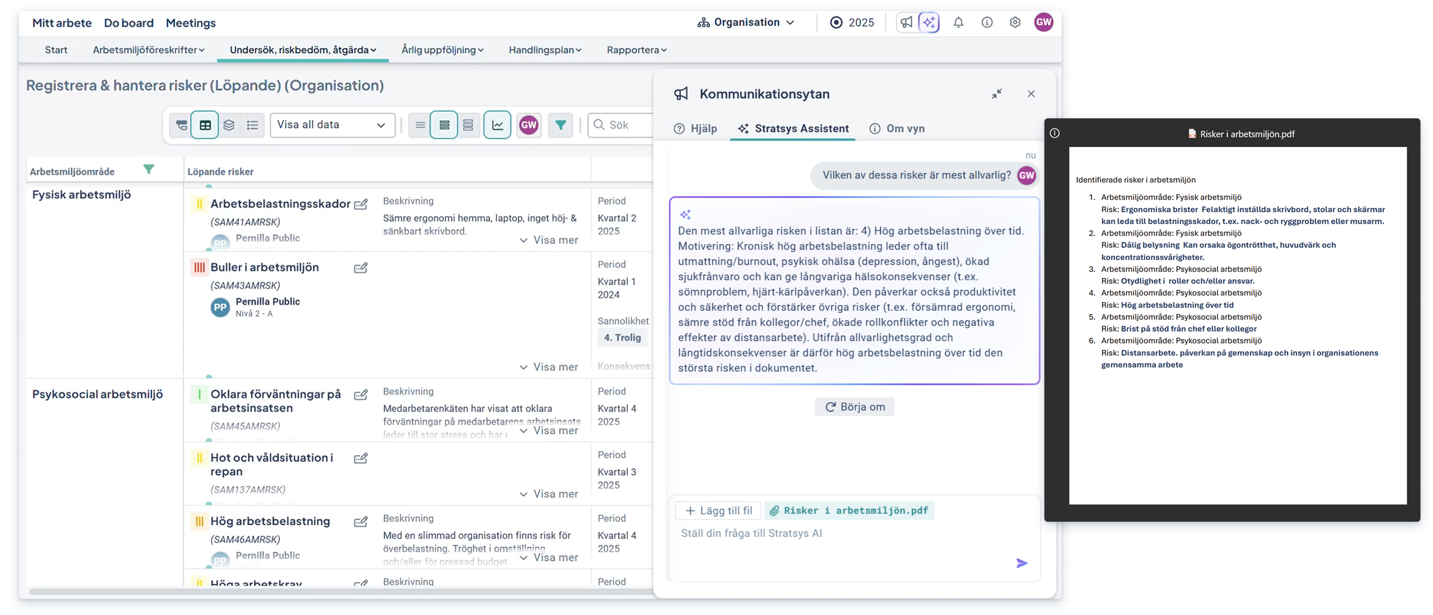Select the stacked layers view icon
This screenshot has width=1433, height=615.
pos(229,125)
